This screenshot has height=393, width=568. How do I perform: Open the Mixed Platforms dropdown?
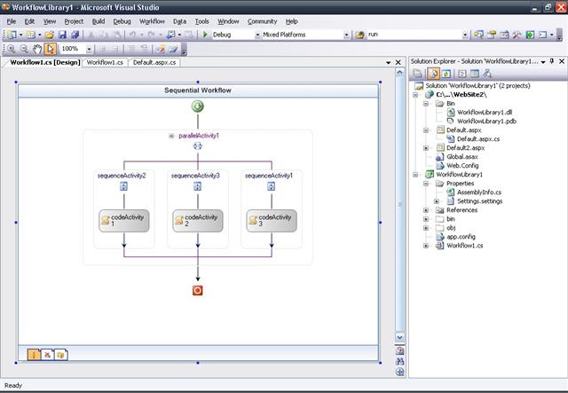(346, 35)
